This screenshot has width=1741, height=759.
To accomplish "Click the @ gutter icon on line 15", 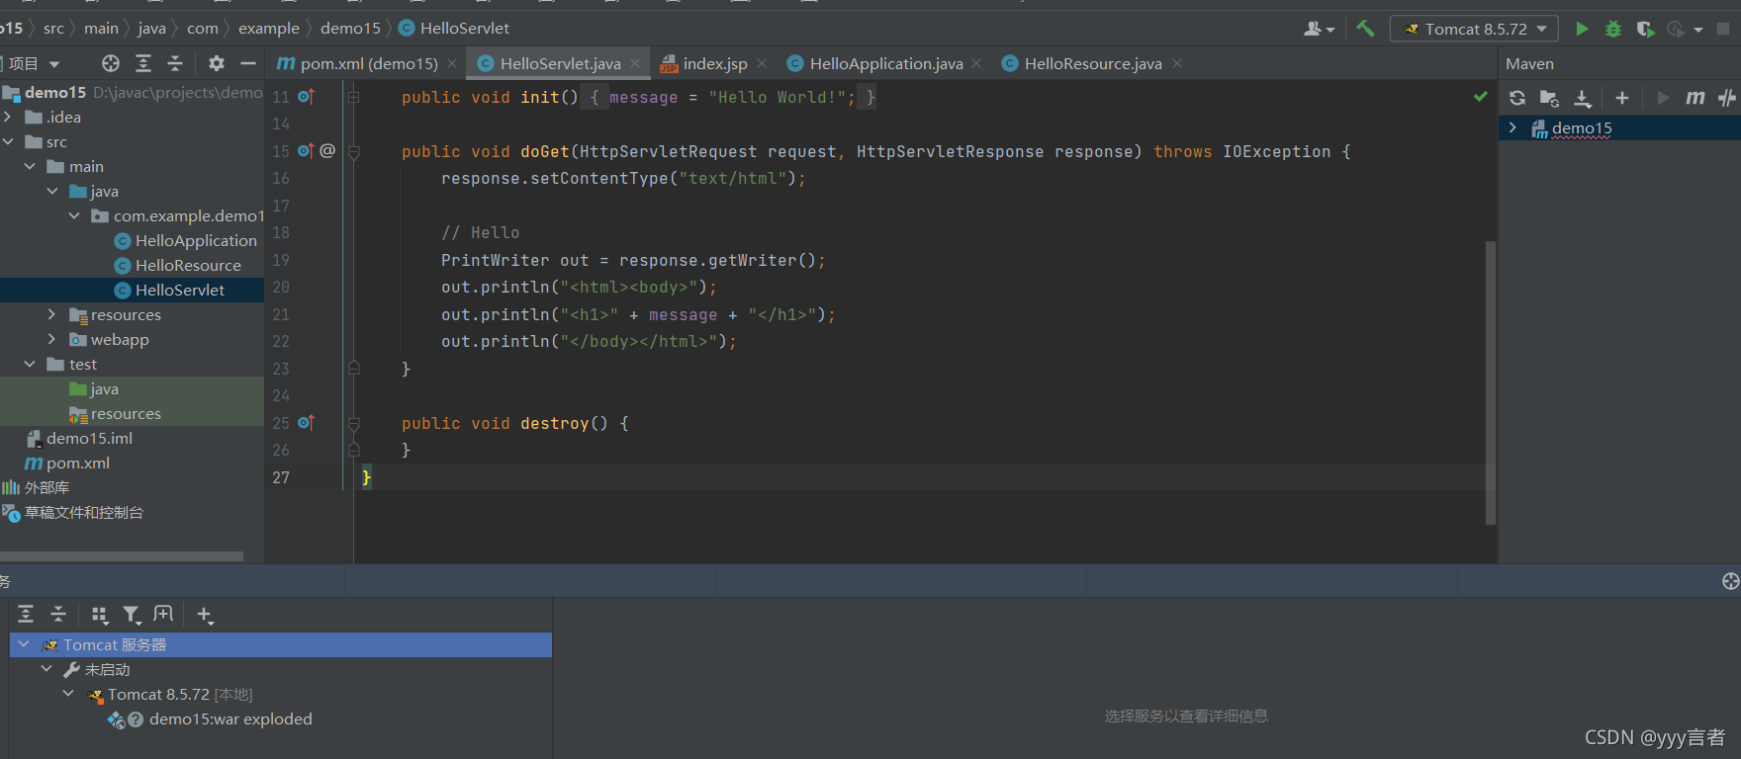I will tap(327, 150).
